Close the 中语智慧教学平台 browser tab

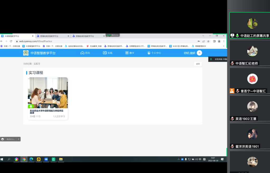click(x=33, y=36)
